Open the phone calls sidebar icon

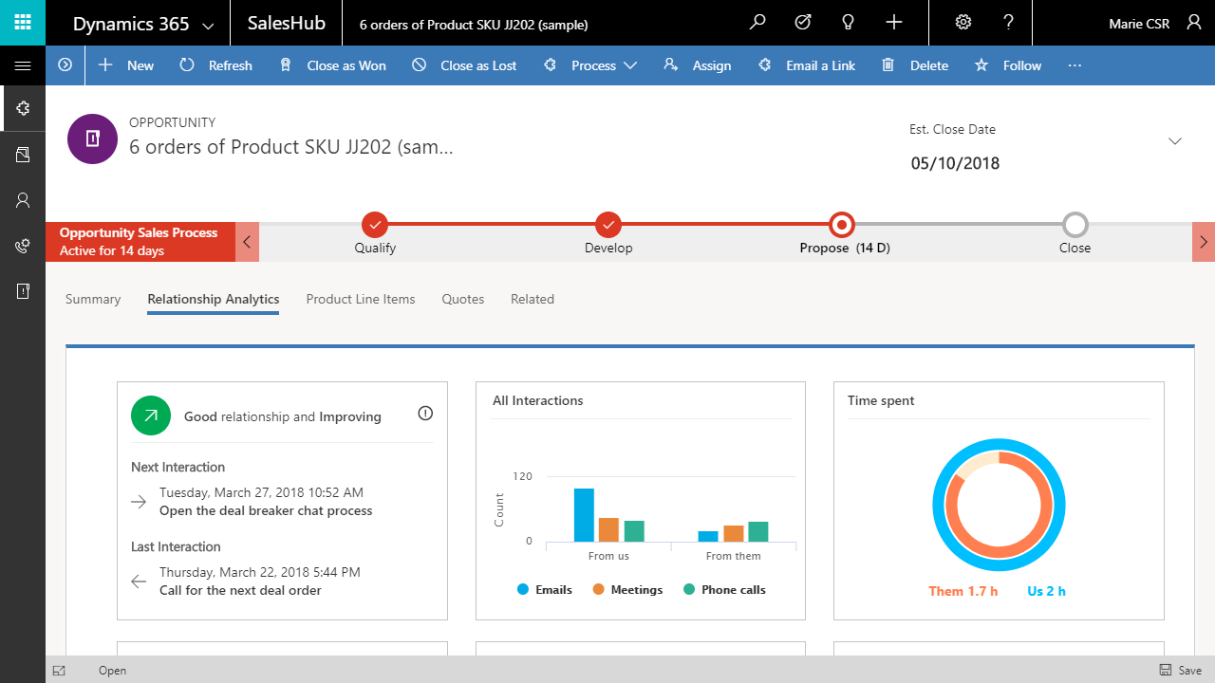pos(23,246)
